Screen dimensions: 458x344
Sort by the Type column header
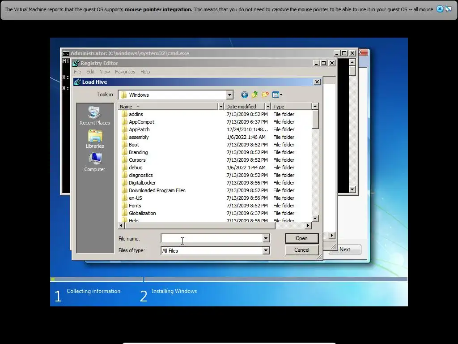(x=291, y=107)
